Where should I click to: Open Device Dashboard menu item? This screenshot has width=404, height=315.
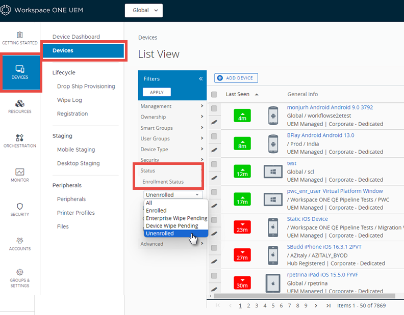click(76, 37)
